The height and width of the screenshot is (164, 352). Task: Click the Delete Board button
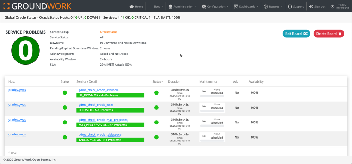[329, 34]
